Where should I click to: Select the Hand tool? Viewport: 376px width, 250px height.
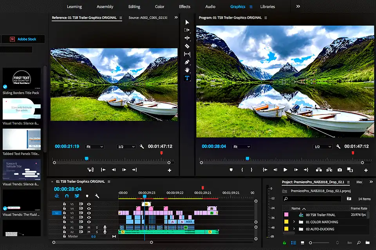tap(187, 70)
